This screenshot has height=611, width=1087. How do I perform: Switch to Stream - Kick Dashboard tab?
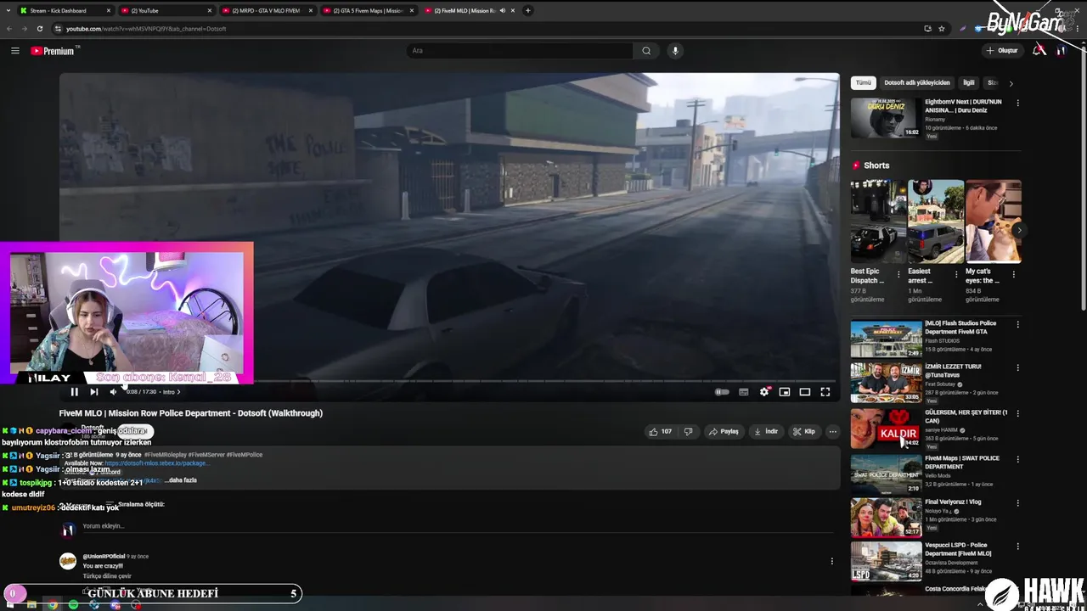coord(65,10)
